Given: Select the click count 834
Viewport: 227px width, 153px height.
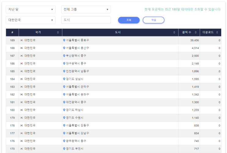Looking at the screenshot, I should [196, 133].
